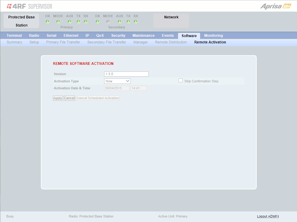This screenshot has height=222, width=297.
Task: Go to Primary File Transfer
Action: point(63,42)
